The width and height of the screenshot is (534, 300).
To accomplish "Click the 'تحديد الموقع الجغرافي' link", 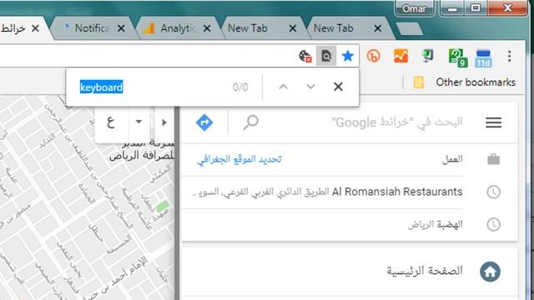I will (x=239, y=159).
